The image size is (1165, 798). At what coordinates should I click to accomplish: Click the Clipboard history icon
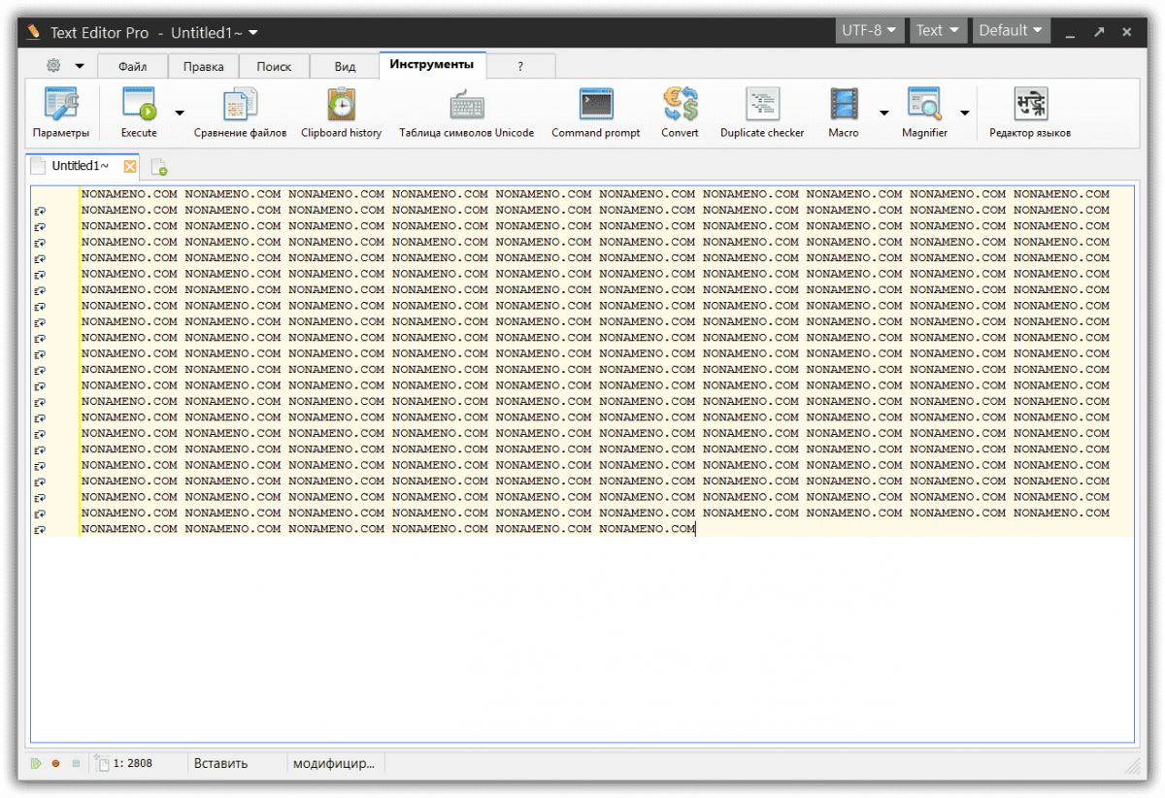pyautogui.click(x=341, y=104)
